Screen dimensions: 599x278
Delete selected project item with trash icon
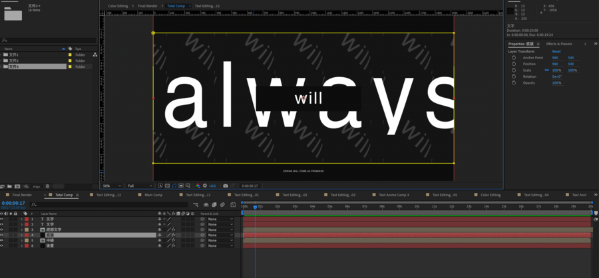pos(47,186)
